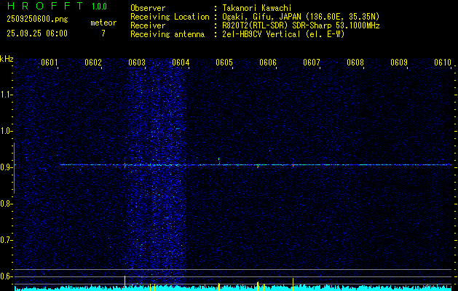Viewport: 458px width, 291px height.
Task: Click the 0.6 kHz frequency label
Action: point(5,276)
